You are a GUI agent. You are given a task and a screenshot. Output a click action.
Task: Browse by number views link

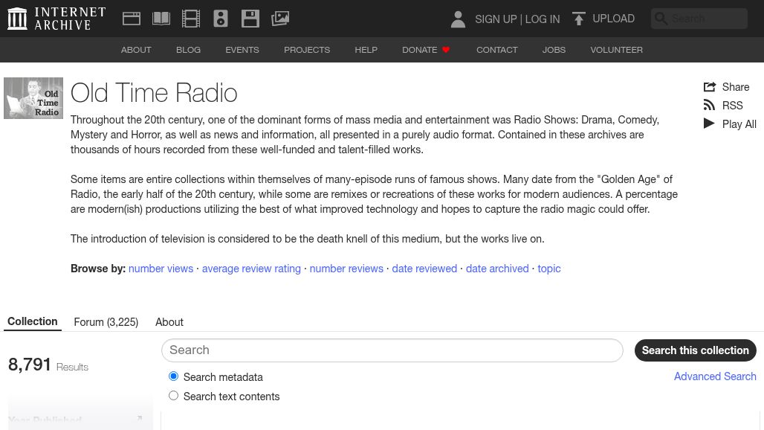pyautogui.click(x=161, y=269)
